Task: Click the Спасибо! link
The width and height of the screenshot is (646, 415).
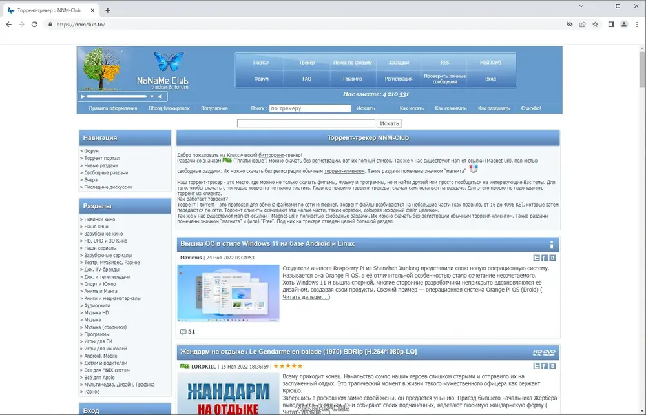Action: tap(531, 108)
